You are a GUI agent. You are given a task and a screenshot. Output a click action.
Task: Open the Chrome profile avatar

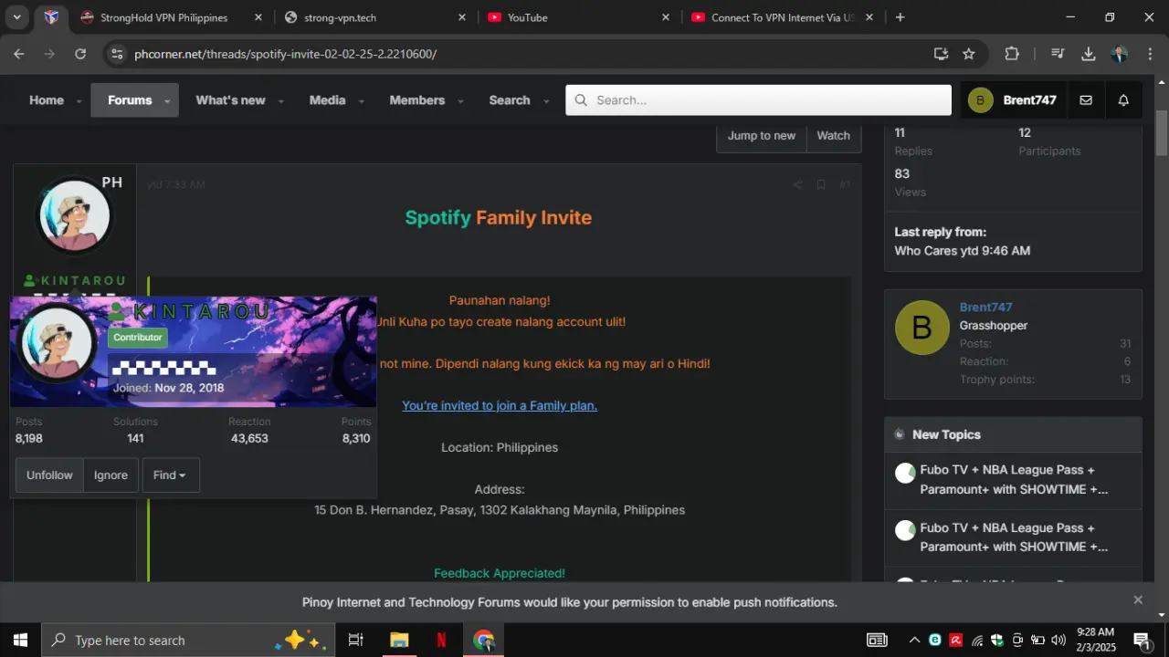tap(1119, 54)
